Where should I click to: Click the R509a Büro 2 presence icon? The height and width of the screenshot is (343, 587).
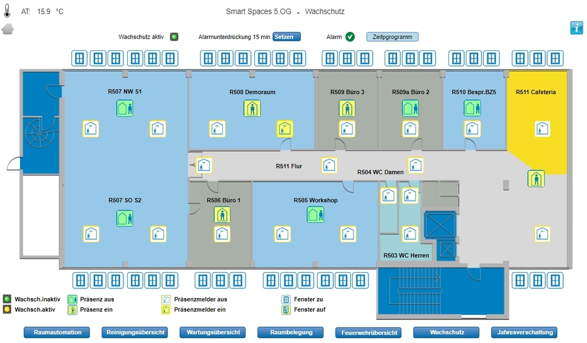pyautogui.click(x=411, y=108)
